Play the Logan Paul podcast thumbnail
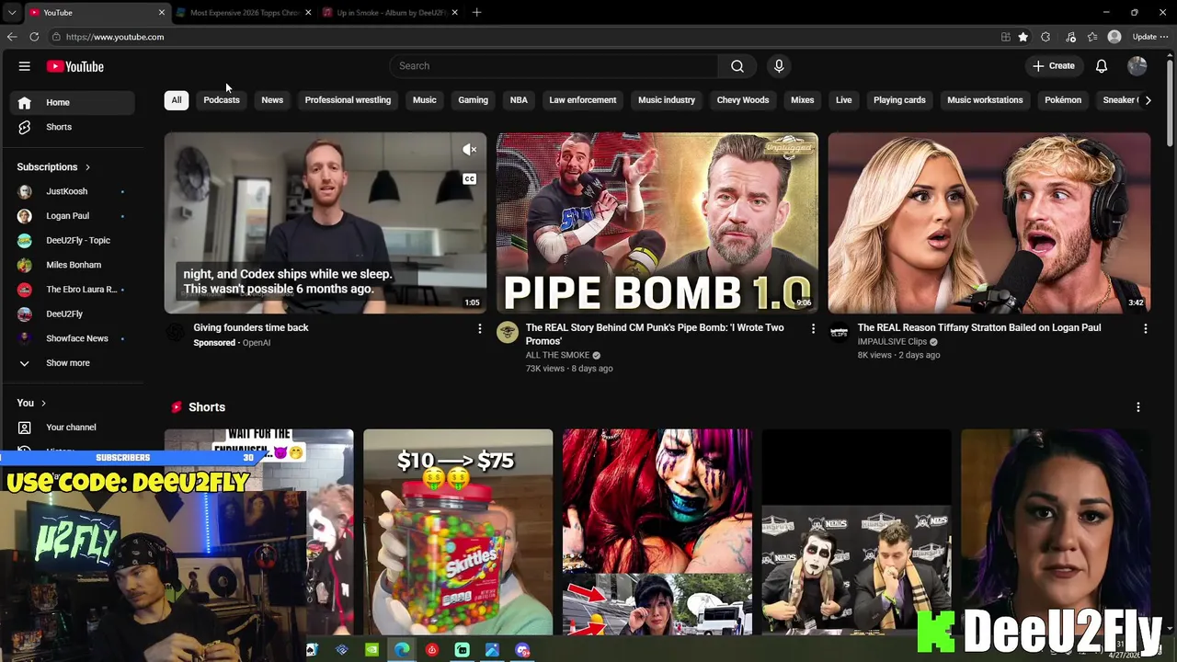1177x662 pixels. pos(989,223)
